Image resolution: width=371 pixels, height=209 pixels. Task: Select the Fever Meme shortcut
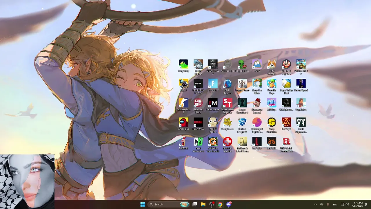click(x=213, y=105)
